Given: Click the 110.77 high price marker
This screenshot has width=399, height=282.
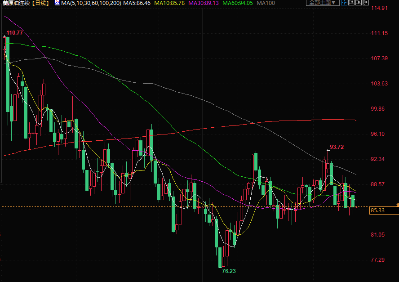Looking at the screenshot, I should pyautogui.click(x=15, y=32).
